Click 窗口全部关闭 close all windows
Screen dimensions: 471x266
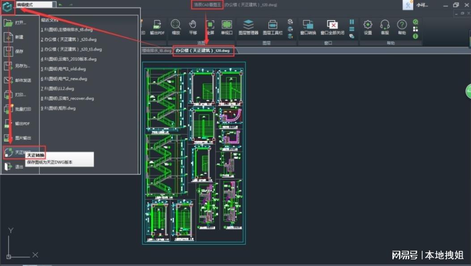click(332, 27)
